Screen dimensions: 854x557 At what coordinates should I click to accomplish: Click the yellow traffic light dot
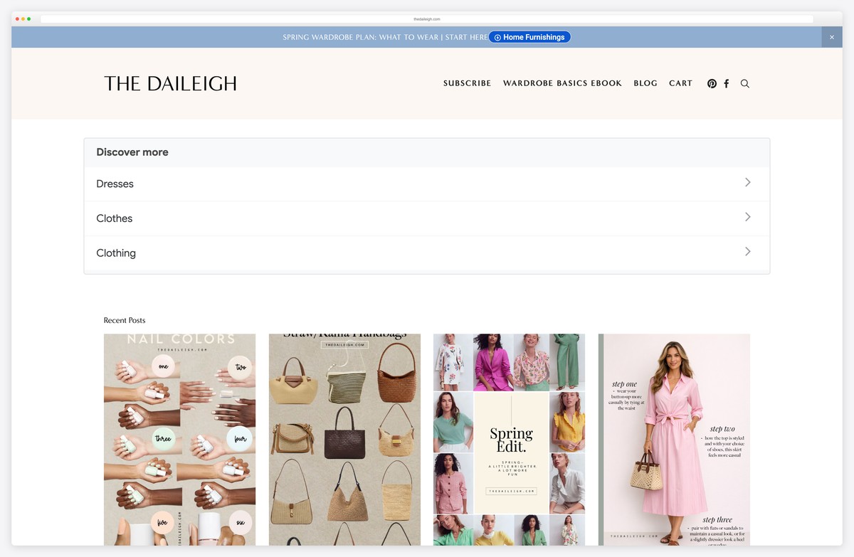(22, 19)
